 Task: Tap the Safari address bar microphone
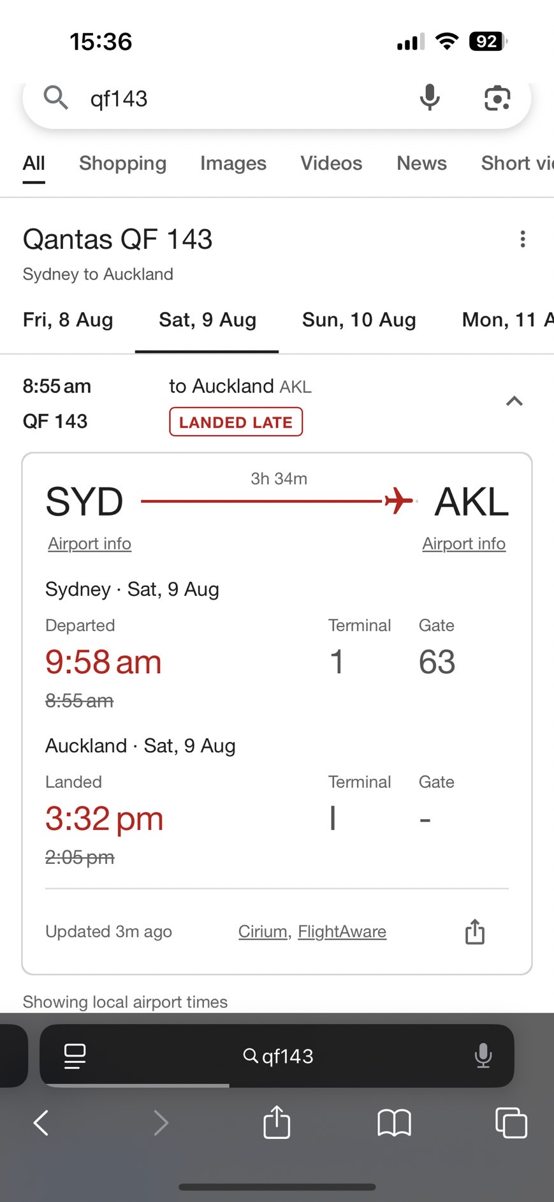[483, 1056]
